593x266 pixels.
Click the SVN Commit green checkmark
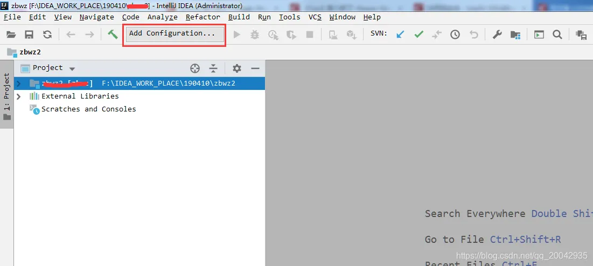(x=418, y=35)
